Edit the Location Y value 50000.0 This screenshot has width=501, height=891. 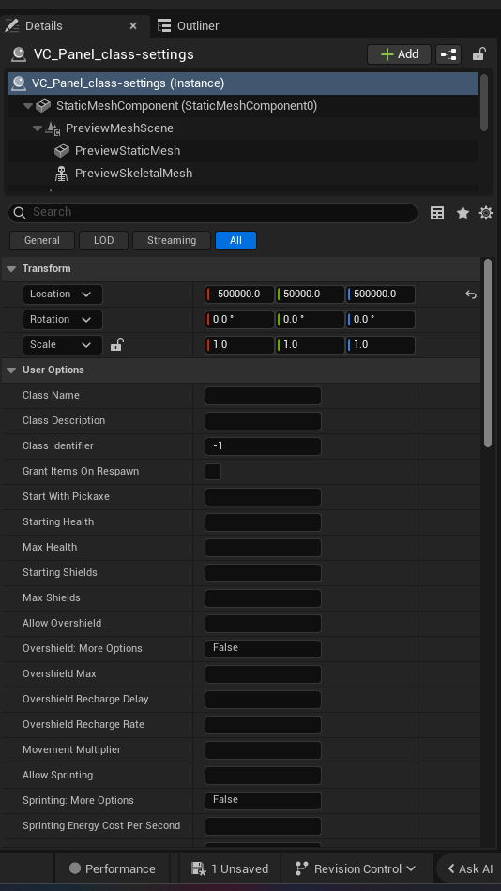(310, 294)
